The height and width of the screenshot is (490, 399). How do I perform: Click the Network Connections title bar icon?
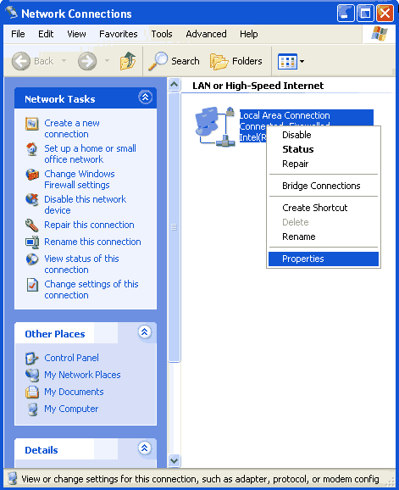(x=12, y=13)
